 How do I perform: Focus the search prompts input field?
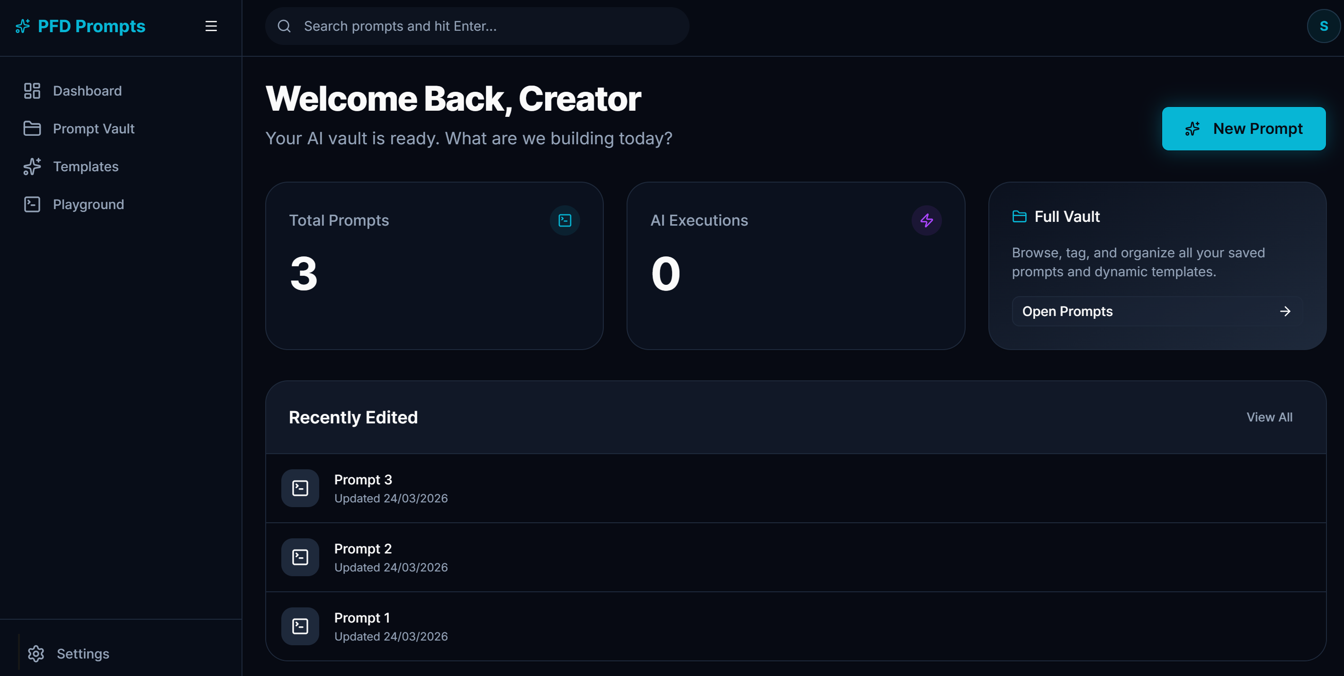point(485,26)
